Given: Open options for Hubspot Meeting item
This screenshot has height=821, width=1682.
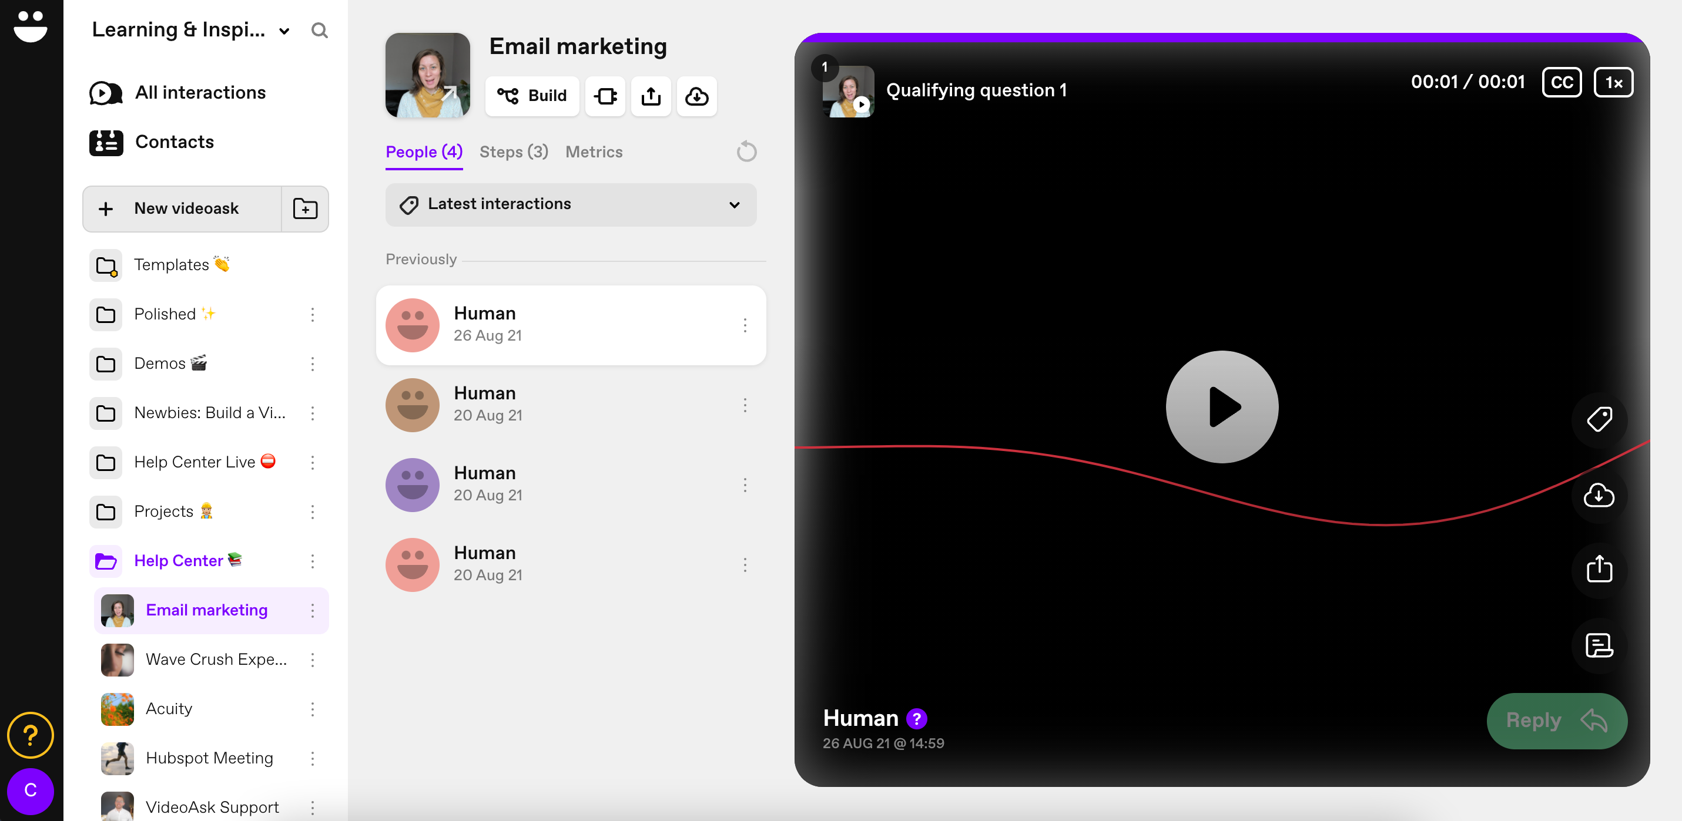Looking at the screenshot, I should tap(312, 758).
